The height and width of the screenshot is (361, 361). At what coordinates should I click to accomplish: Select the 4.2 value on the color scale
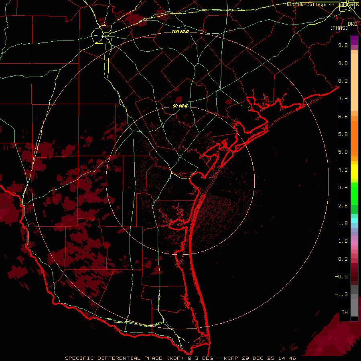pyautogui.click(x=343, y=170)
